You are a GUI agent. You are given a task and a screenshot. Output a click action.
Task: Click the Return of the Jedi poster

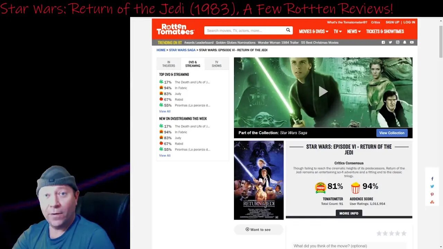point(259,180)
